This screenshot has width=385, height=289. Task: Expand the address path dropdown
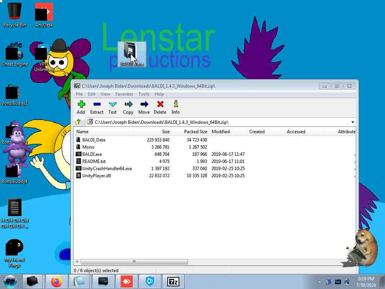[x=353, y=122]
